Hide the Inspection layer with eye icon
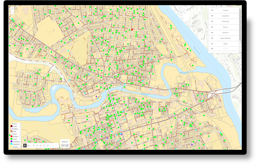Screen dimensions: 258x166 212,16
